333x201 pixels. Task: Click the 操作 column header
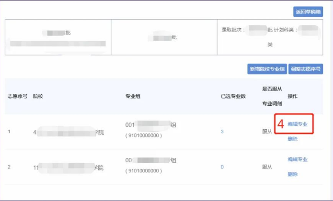pyautogui.click(x=292, y=96)
